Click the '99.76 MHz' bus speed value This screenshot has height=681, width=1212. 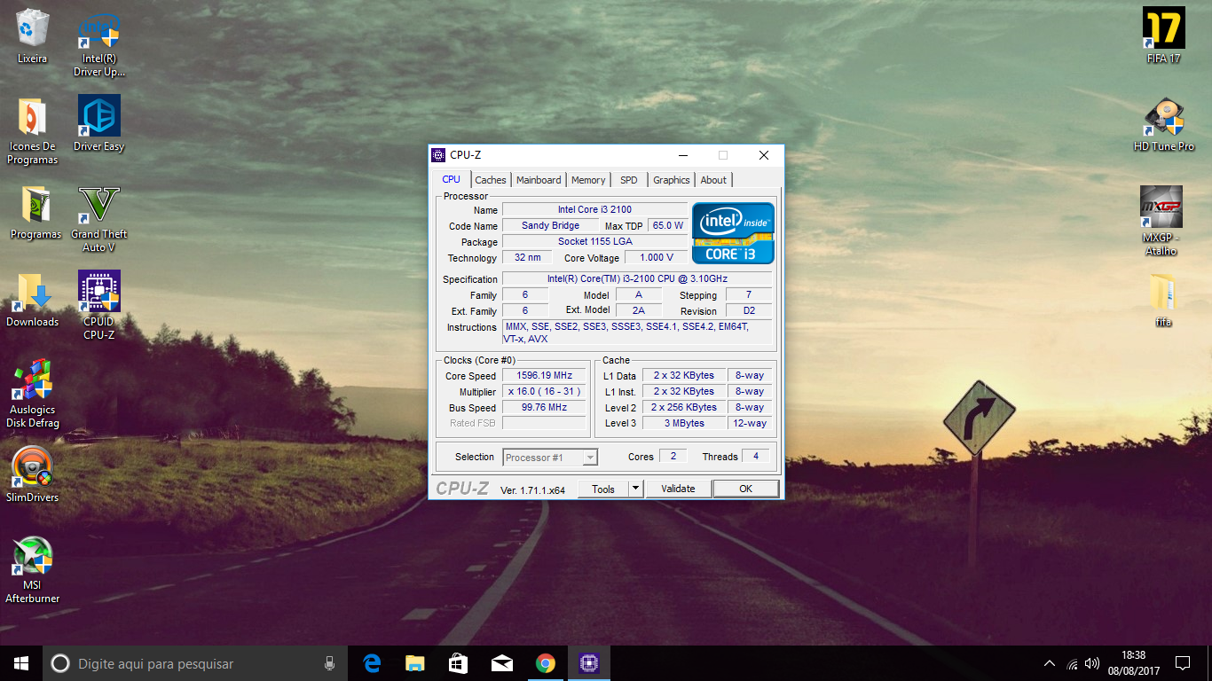(x=544, y=407)
